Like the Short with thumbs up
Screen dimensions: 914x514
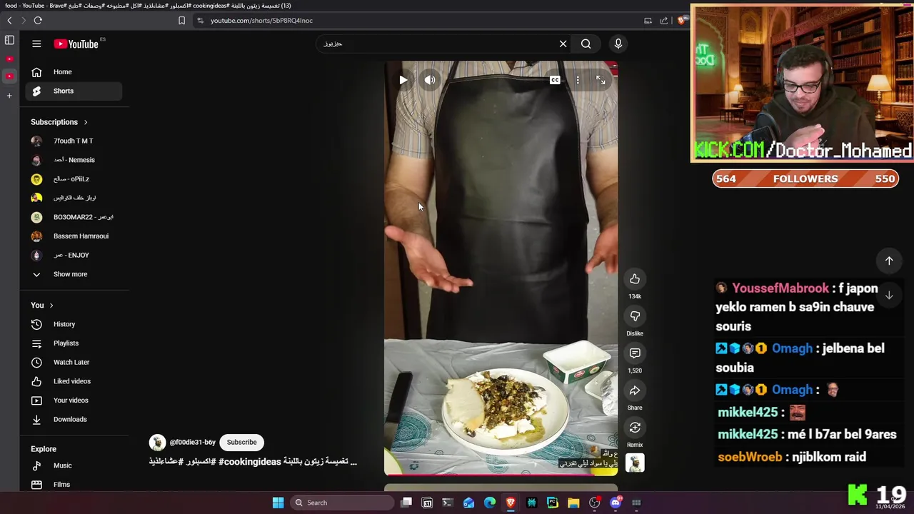point(635,279)
